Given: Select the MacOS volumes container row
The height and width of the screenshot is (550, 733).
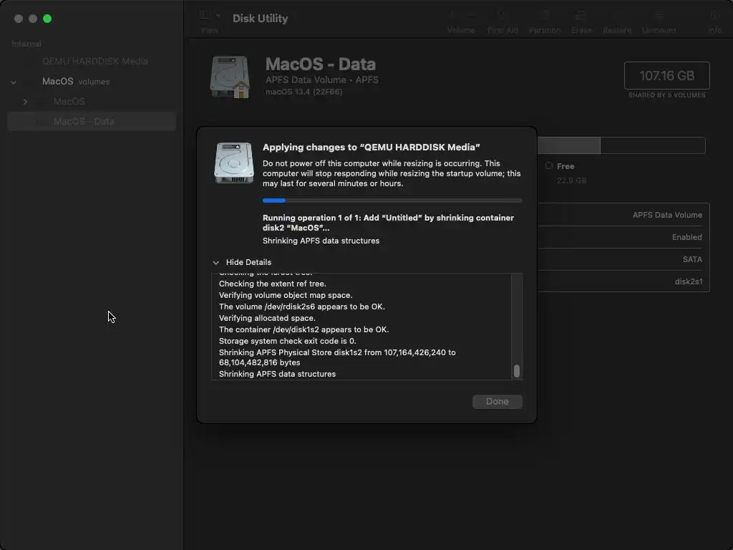Looking at the screenshot, I should pos(92,82).
